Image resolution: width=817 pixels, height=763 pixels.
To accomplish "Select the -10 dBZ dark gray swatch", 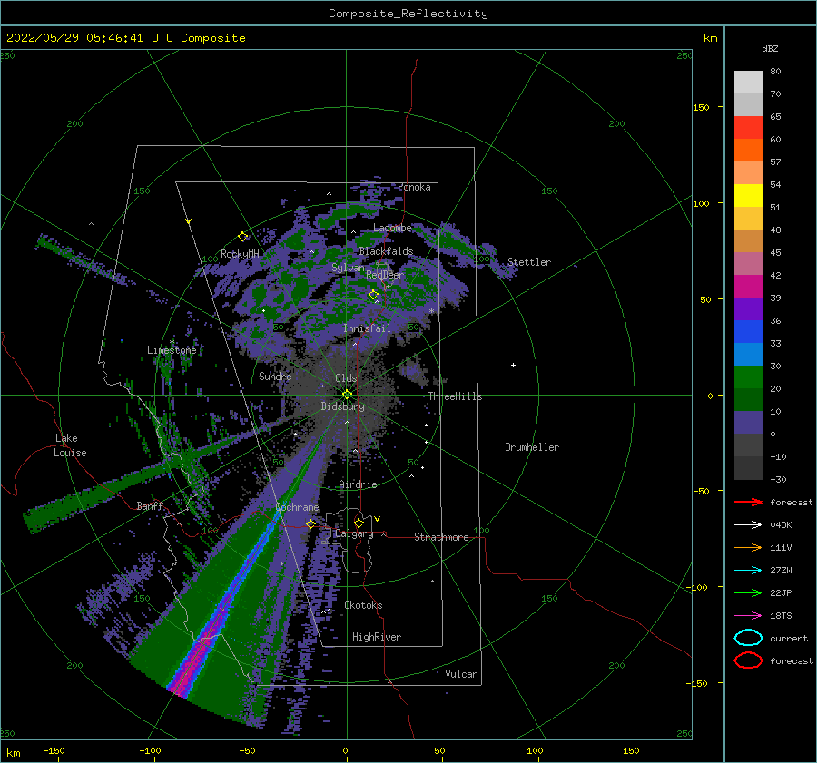I will (x=748, y=468).
